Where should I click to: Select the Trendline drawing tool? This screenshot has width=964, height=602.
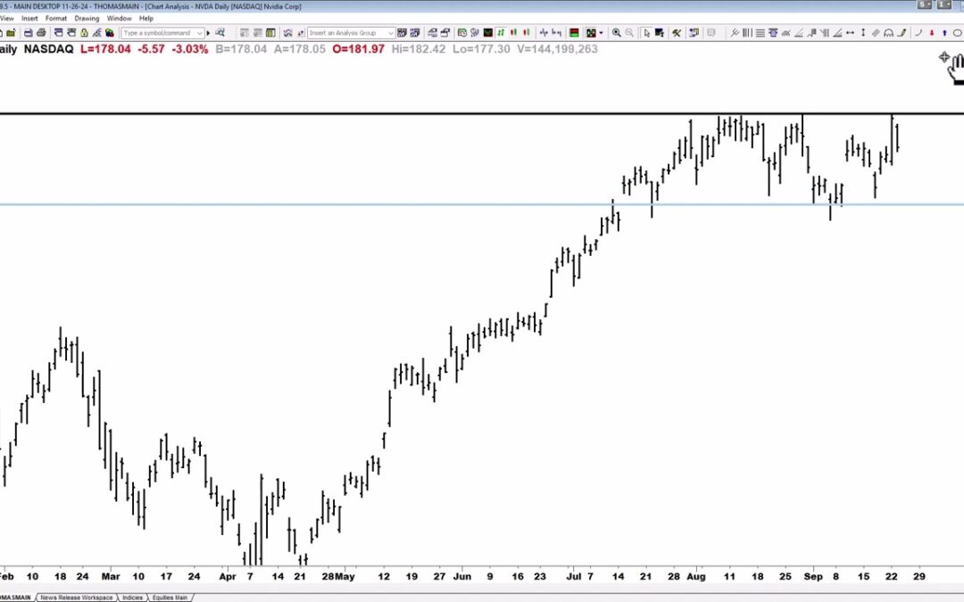click(735, 33)
